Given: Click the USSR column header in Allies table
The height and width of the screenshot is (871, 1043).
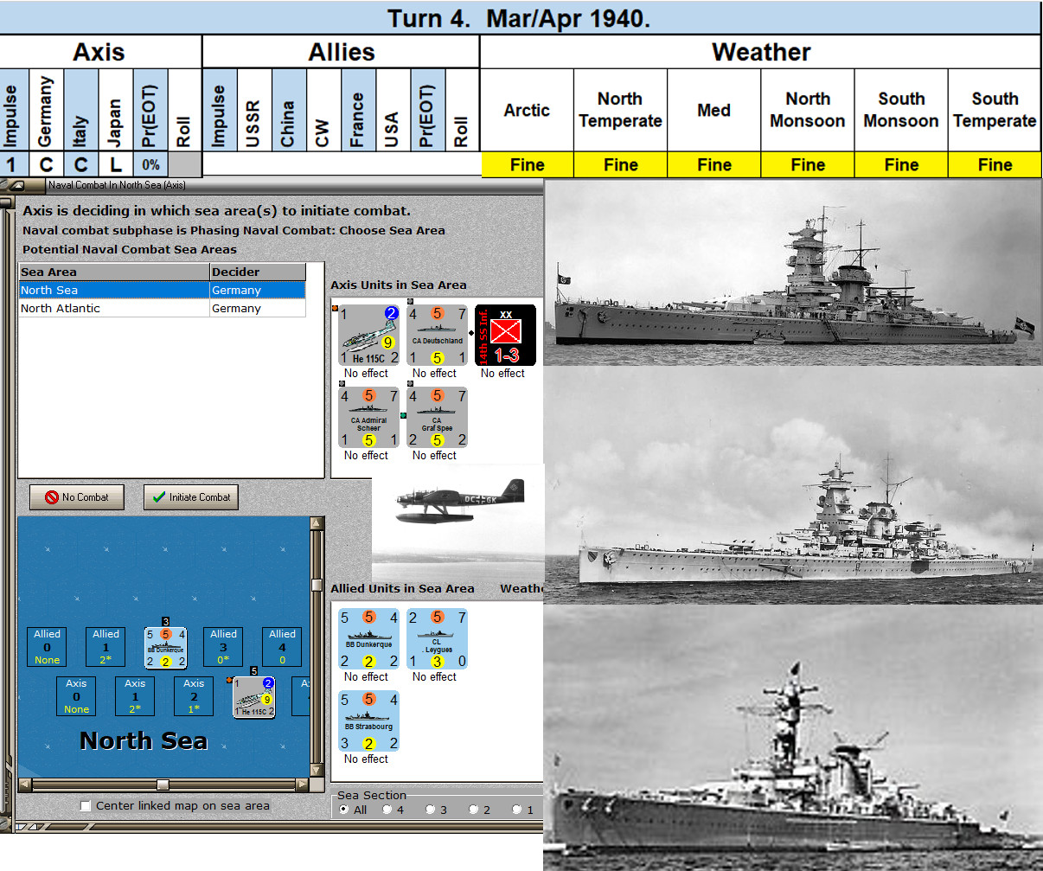Looking at the screenshot, I should [x=253, y=111].
